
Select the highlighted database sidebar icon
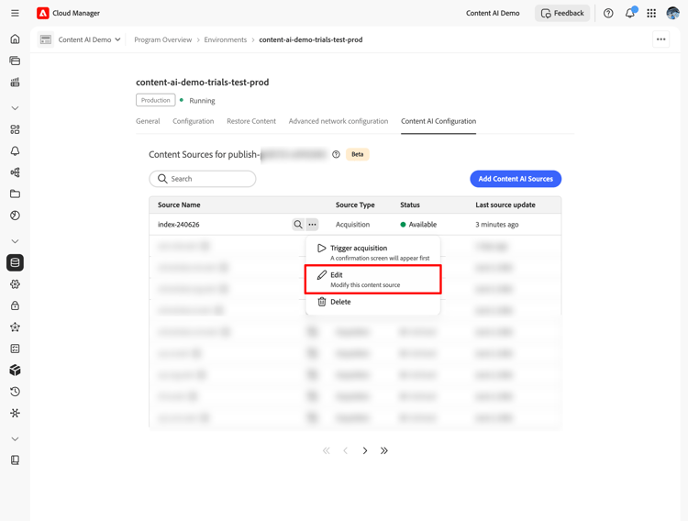pos(15,262)
